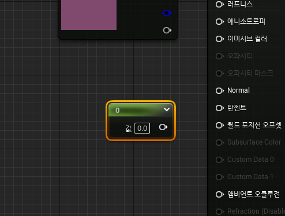This screenshot has width=285, height=216.
Task: Click the 월드 포지션 오프셋 label
Action: click(x=254, y=125)
